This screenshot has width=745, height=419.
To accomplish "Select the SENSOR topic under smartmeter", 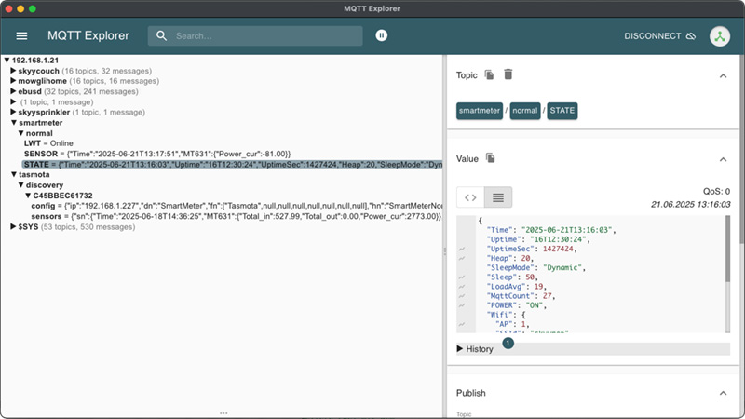I will point(43,153).
